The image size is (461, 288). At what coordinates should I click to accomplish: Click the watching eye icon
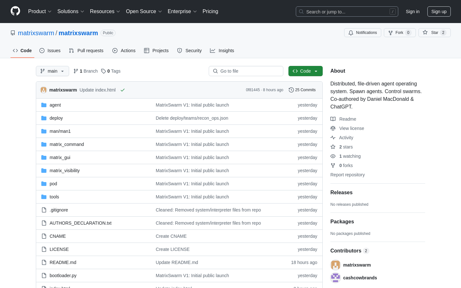tap(333, 156)
